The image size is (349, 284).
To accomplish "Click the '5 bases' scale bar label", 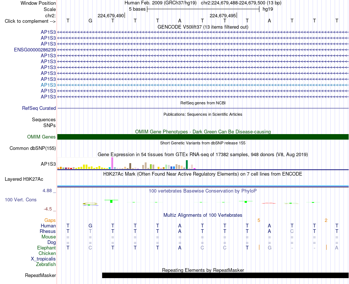I will (137, 9).
